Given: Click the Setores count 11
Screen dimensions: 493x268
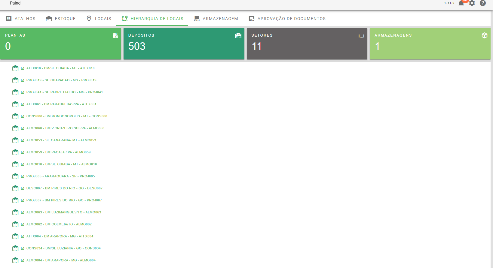Looking at the screenshot, I should 256,46.
